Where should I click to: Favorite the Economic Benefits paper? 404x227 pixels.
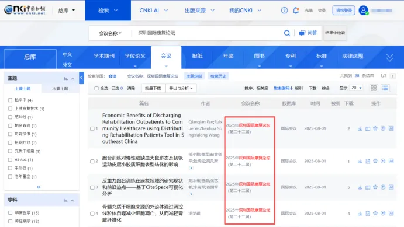(375, 128)
